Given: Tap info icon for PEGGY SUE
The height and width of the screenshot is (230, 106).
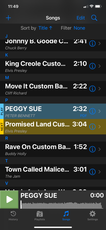Looking at the screenshot, I should pyautogui.click(x=93, y=111).
